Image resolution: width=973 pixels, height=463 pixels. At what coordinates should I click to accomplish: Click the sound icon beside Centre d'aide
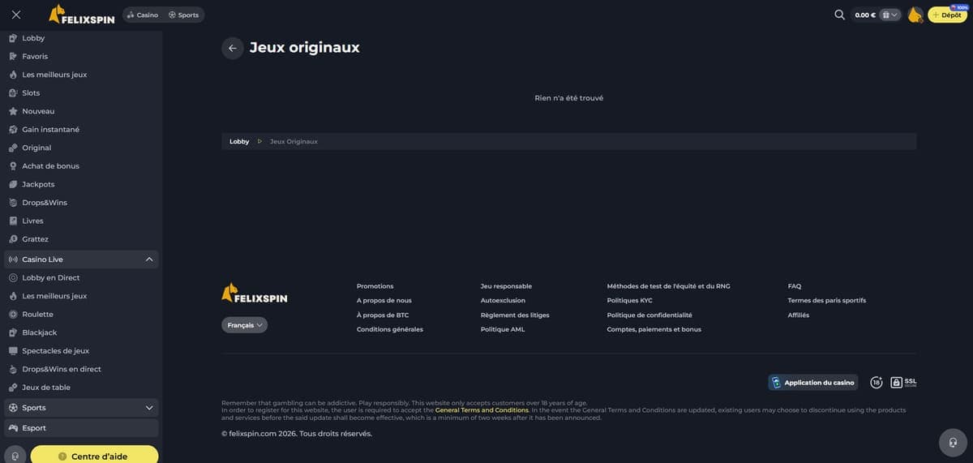15,456
